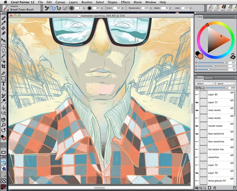This screenshot has height=191, width=237.
Task: Hide Layer 77 with its eye icon
Action: point(197,103)
